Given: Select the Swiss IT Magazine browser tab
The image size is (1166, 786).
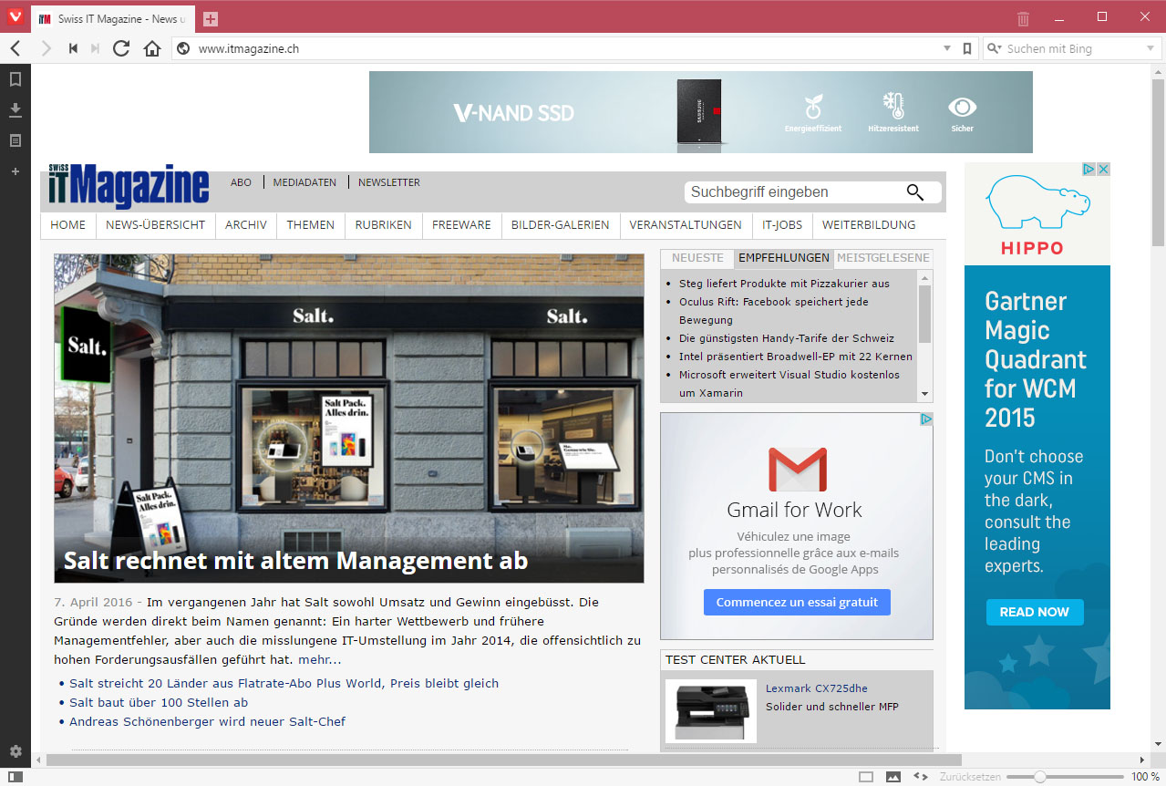Looking at the screenshot, I should (114, 19).
